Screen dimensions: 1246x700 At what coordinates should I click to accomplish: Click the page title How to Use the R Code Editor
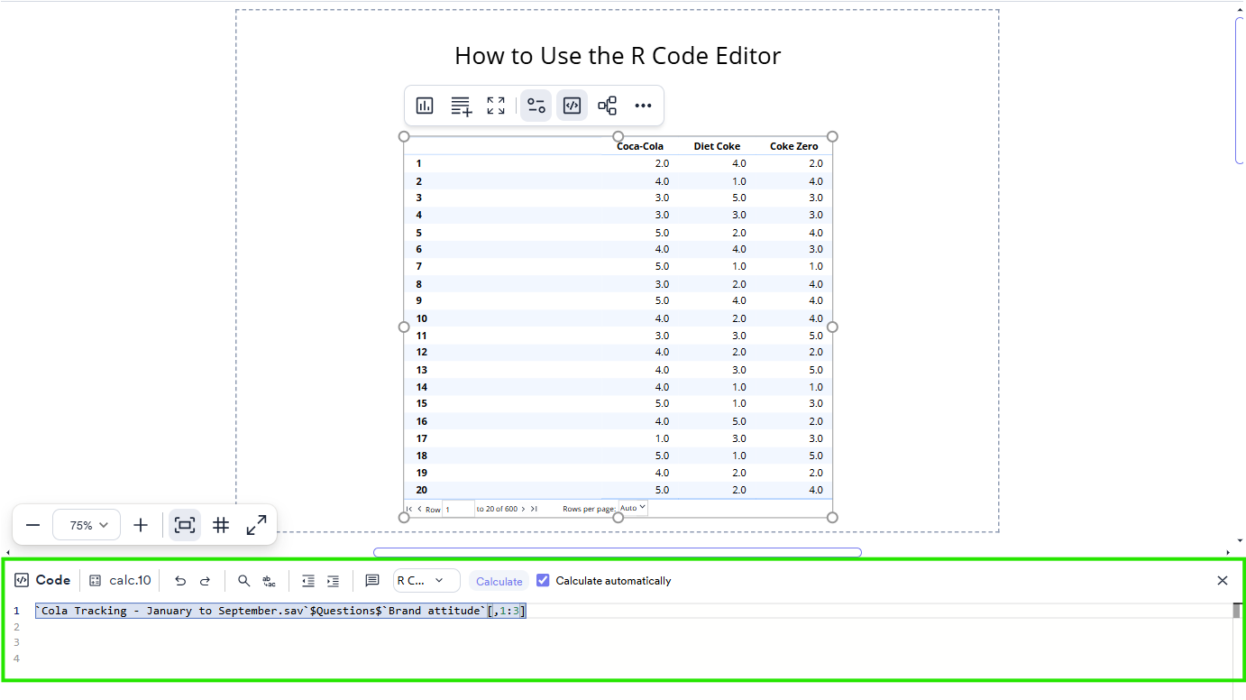click(618, 56)
